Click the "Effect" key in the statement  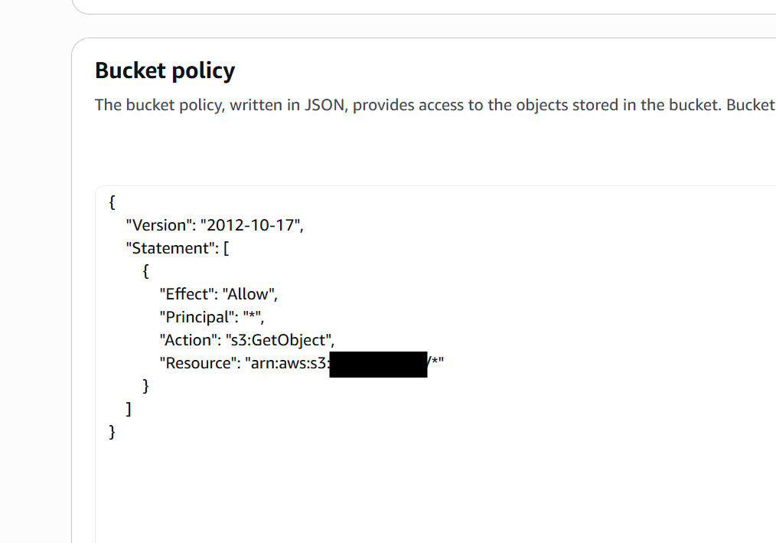(187, 294)
